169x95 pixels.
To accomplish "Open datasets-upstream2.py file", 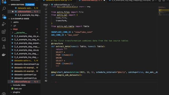I will tap(25, 78).
